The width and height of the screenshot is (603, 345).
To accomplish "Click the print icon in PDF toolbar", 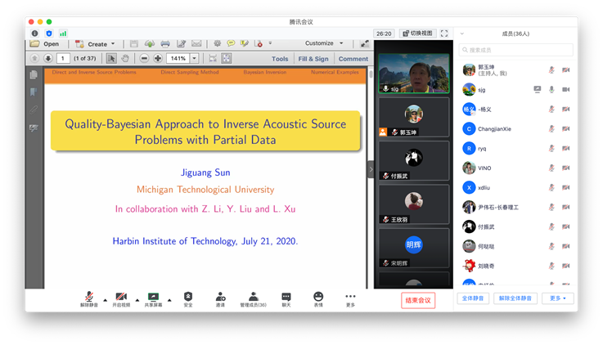I will click(165, 44).
